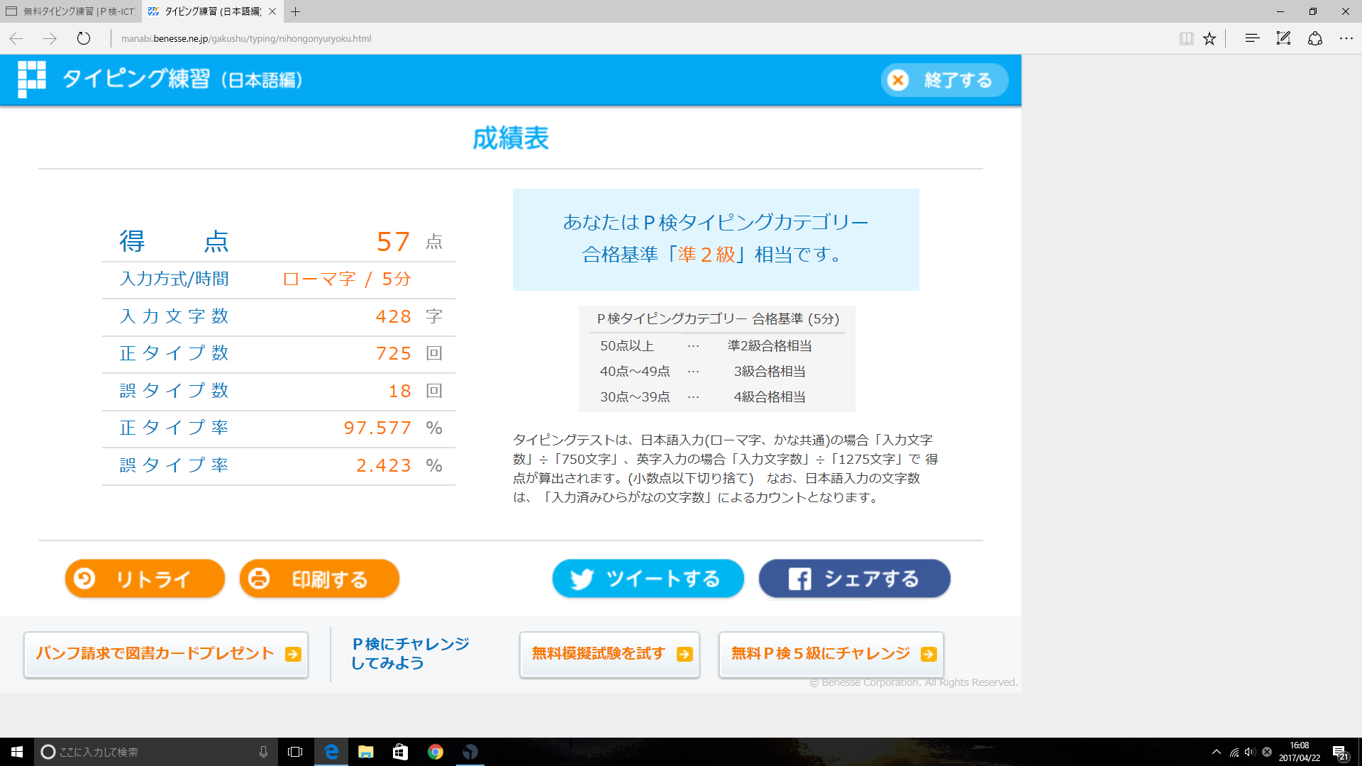Open the Edge hub lines icon

point(1252,38)
